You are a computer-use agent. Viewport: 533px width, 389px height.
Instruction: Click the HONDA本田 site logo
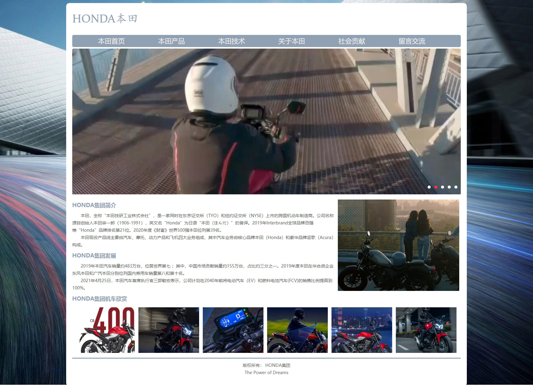point(105,19)
